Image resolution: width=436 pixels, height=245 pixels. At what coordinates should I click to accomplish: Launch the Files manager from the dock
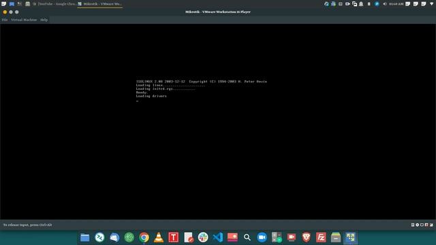(84, 238)
